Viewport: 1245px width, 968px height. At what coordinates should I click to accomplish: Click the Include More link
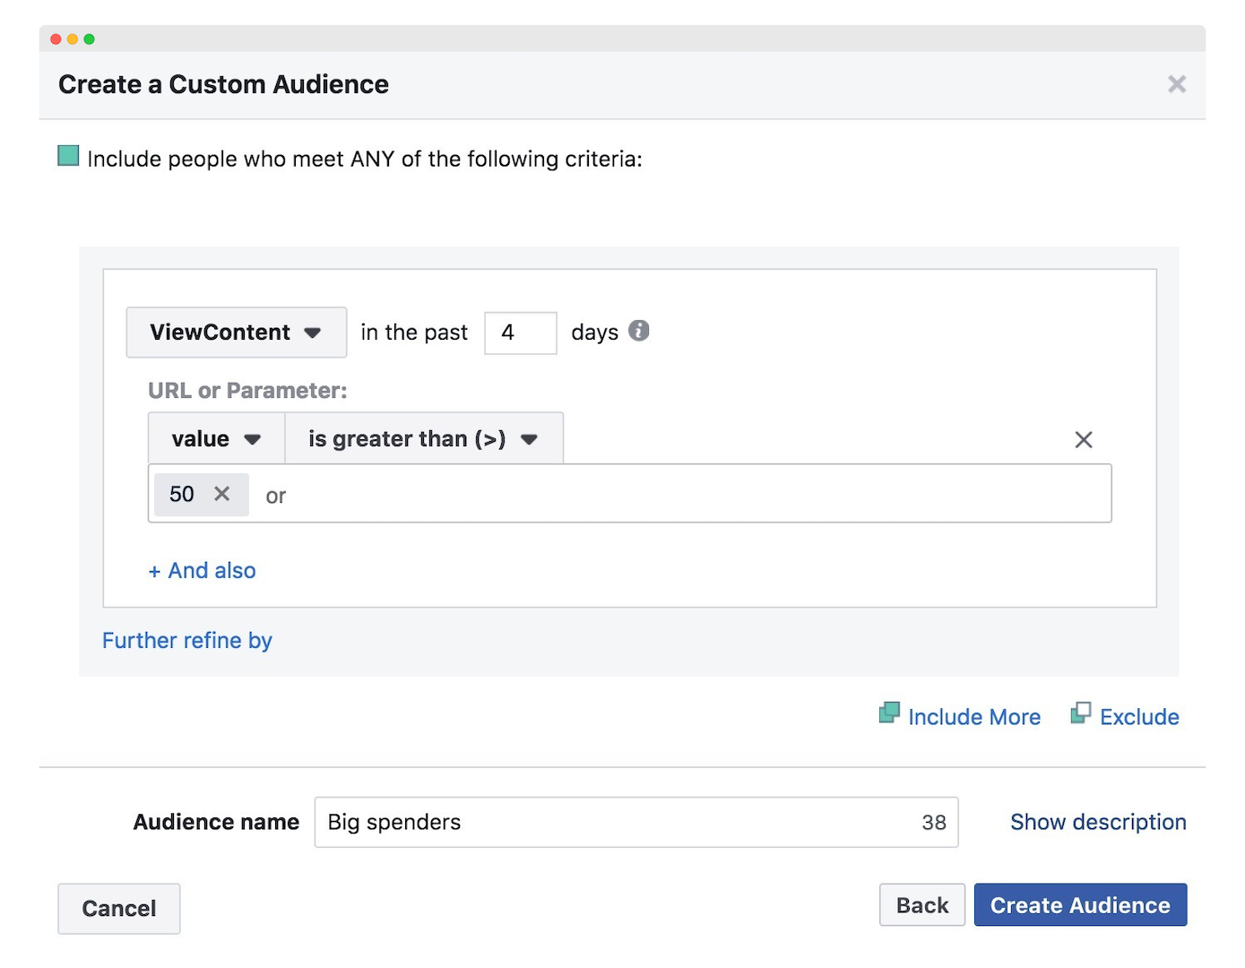click(974, 717)
